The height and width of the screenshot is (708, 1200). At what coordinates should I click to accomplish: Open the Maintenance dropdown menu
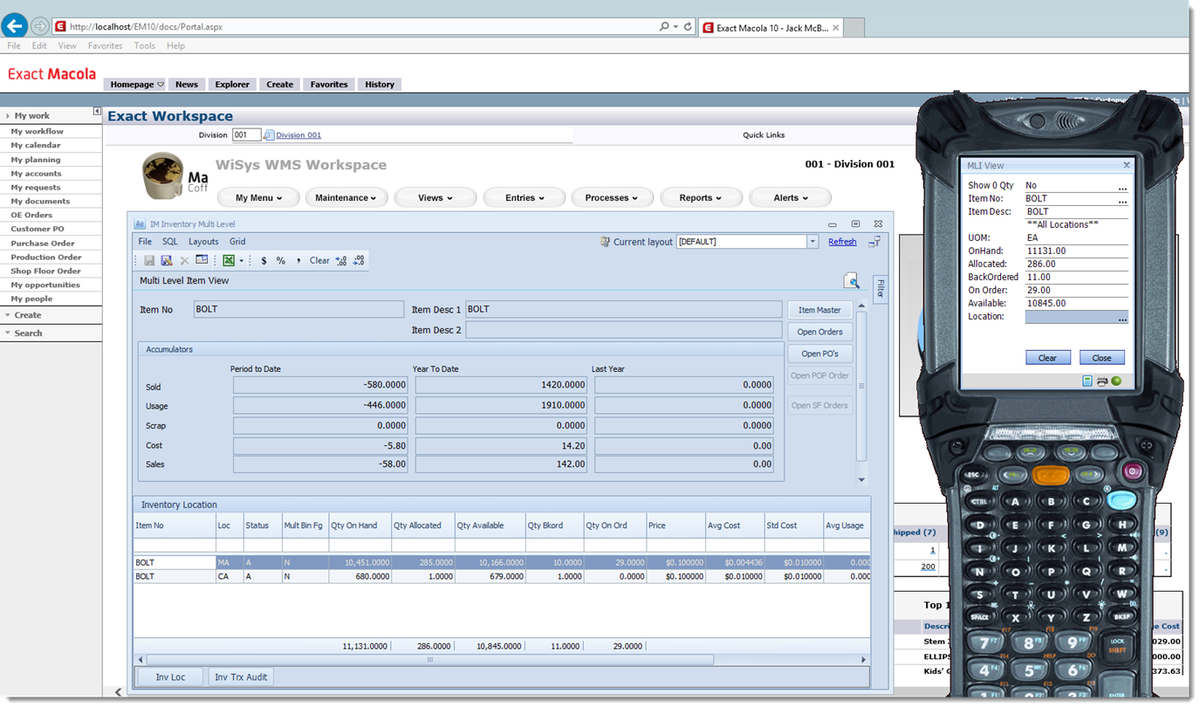tap(346, 198)
